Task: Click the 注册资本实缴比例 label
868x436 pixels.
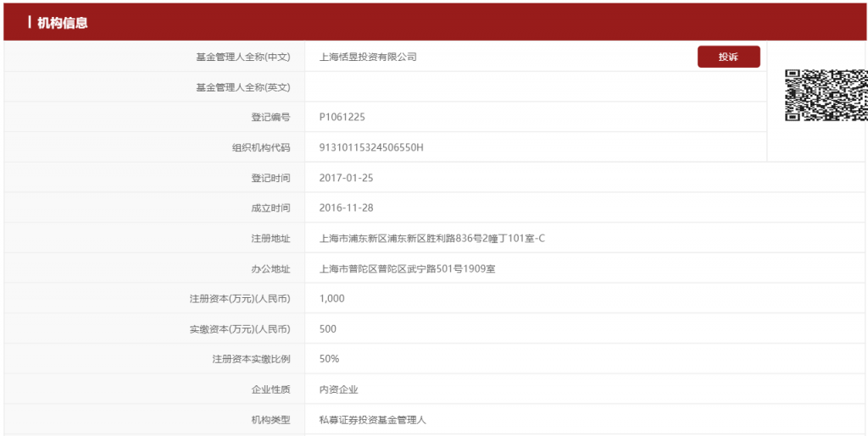Action: coord(251,359)
